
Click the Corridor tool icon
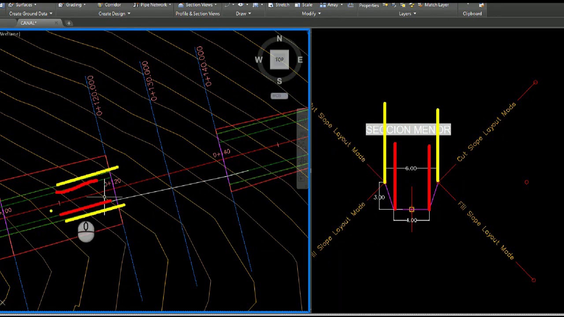(100, 5)
